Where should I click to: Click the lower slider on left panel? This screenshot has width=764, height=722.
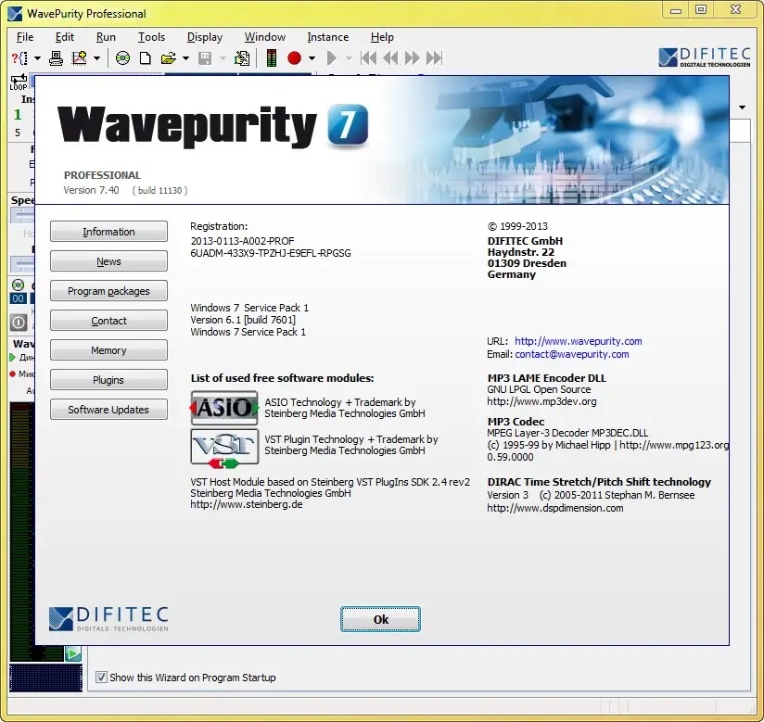pos(22,264)
